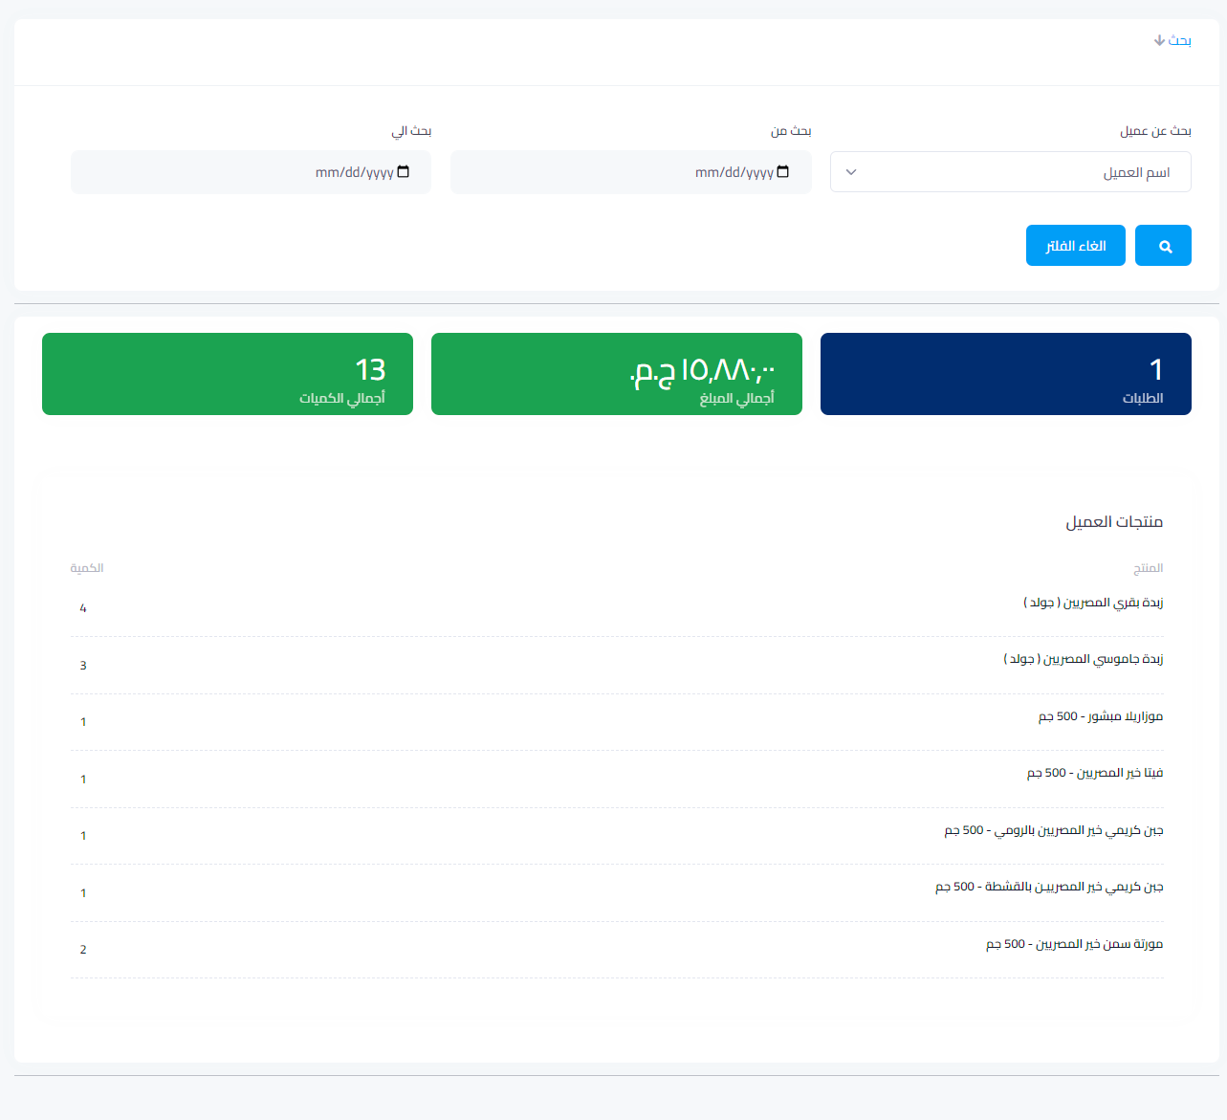Open calendar picker in بحث الي field
Image resolution: width=1227 pixels, height=1120 pixels.
pos(403,172)
